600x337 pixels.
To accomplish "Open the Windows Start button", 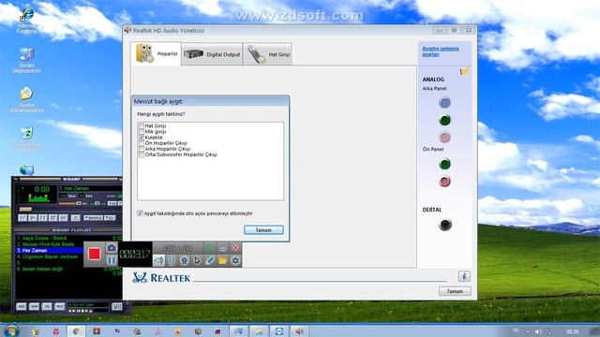I will (x=10, y=330).
